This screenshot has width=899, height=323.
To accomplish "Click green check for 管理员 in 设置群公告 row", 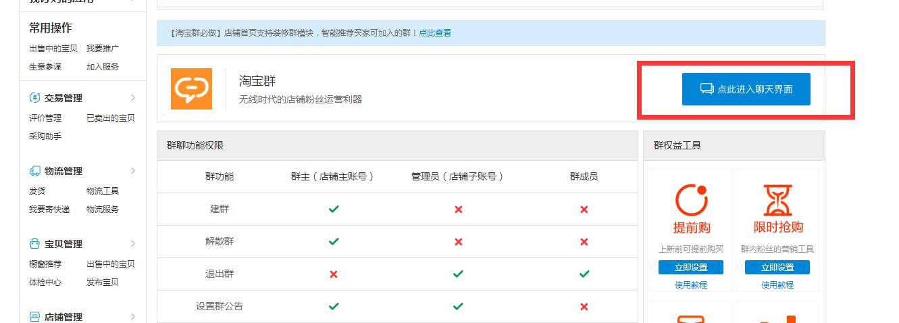I will coord(459,306).
